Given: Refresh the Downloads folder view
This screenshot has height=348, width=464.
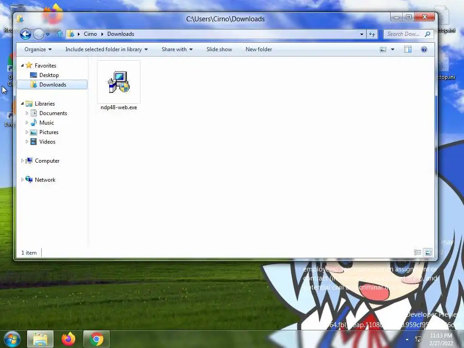Looking at the screenshot, I should (372, 34).
